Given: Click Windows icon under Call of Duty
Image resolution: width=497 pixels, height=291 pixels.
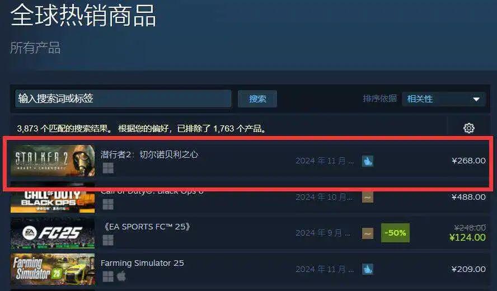Looking at the screenshot, I should coord(108,204).
